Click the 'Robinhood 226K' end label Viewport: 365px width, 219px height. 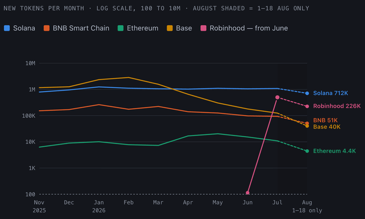coord(337,106)
